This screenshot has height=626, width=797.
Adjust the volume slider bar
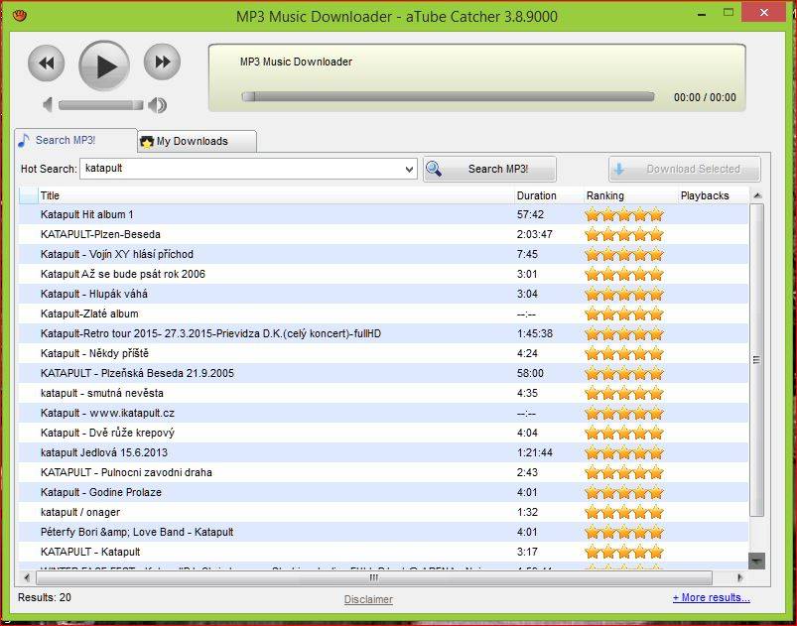pyautogui.click(x=100, y=105)
